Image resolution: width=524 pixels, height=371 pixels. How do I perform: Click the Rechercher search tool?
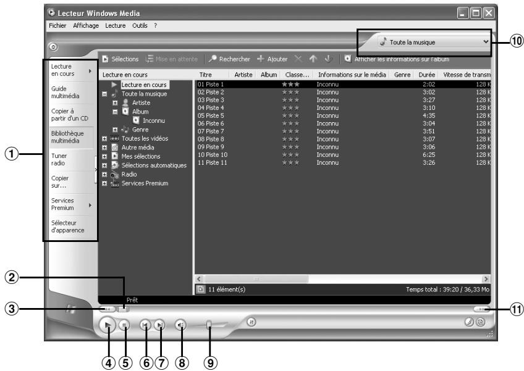[x=229, y=59]
